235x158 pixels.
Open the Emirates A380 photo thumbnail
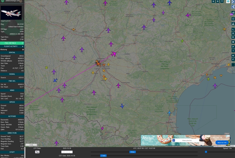click(11, 13)
